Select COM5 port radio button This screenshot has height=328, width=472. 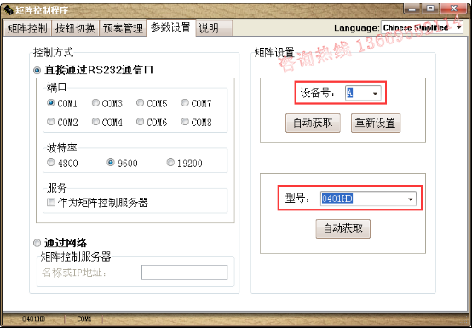coord(140,103)
